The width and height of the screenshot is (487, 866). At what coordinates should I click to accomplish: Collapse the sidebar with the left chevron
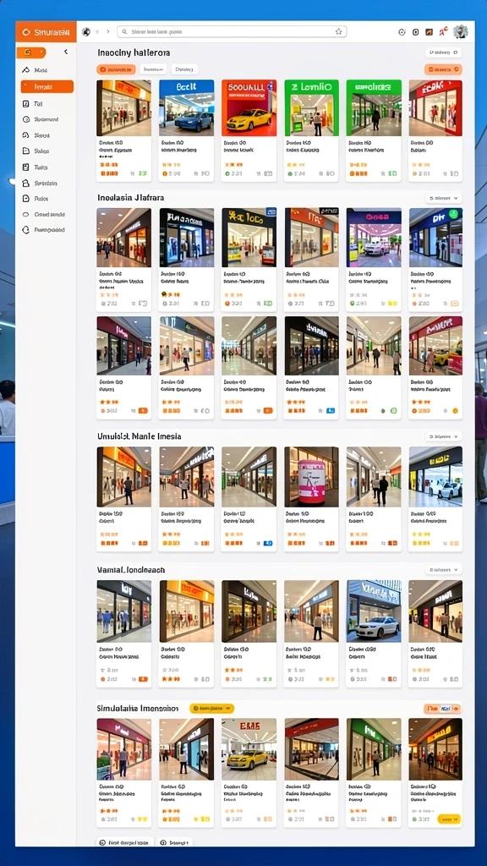click(66, 52)
